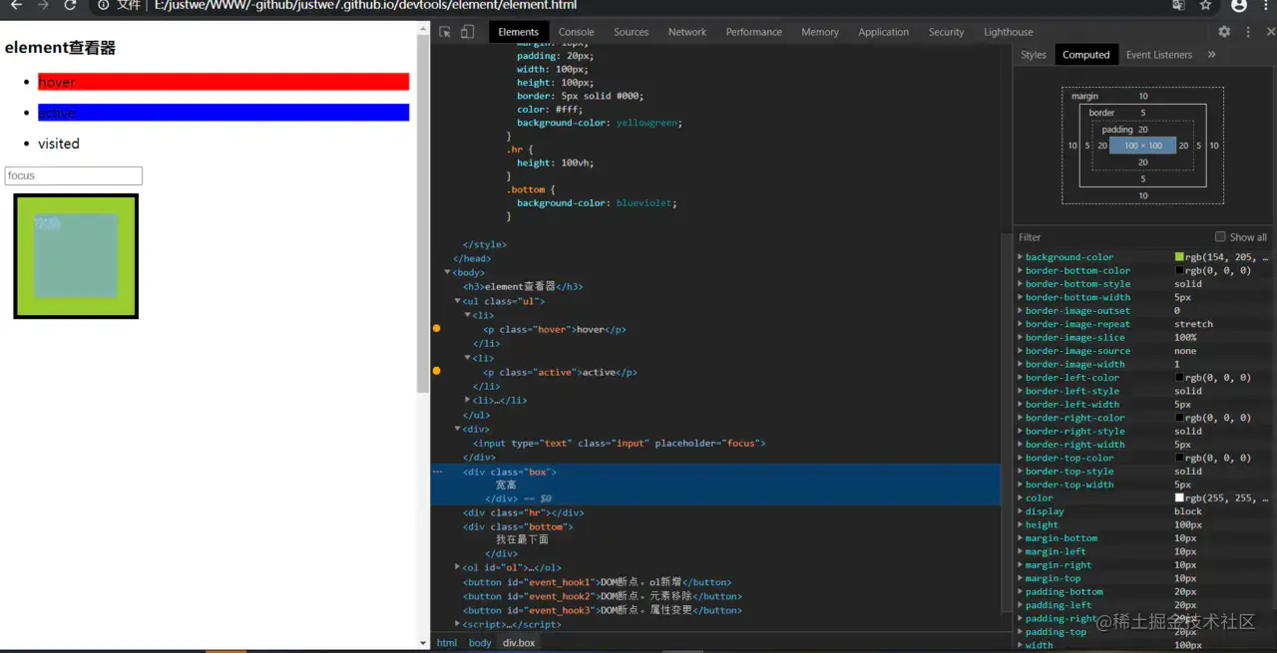Select the div class="hr" node

pyautogui.click(x=523, y=512)
